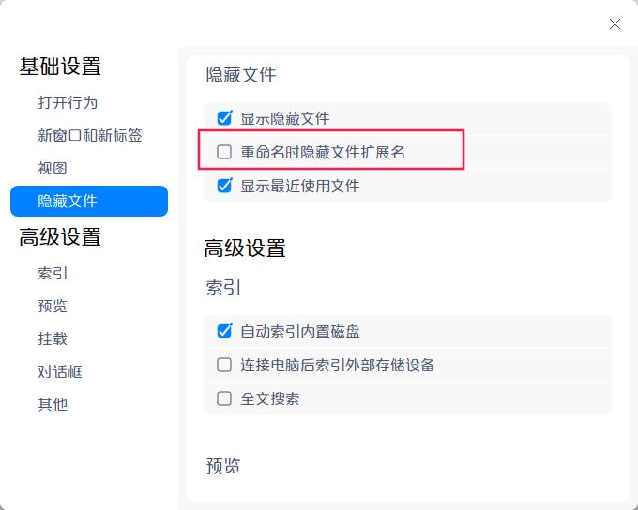Go to 新窗口和新标签 in the sidebar
638x510 pixels.
click(90, 136)
